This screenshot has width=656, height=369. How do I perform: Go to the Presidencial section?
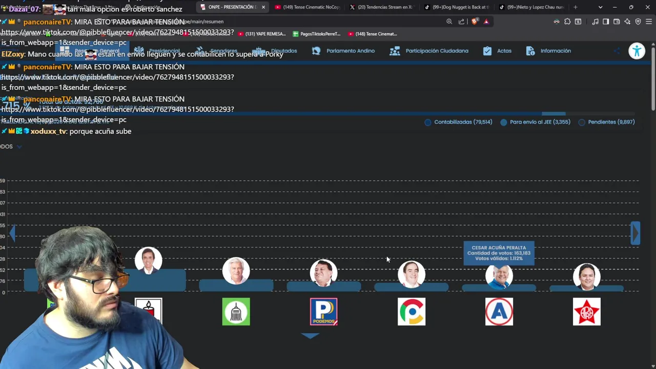point(157,51)
